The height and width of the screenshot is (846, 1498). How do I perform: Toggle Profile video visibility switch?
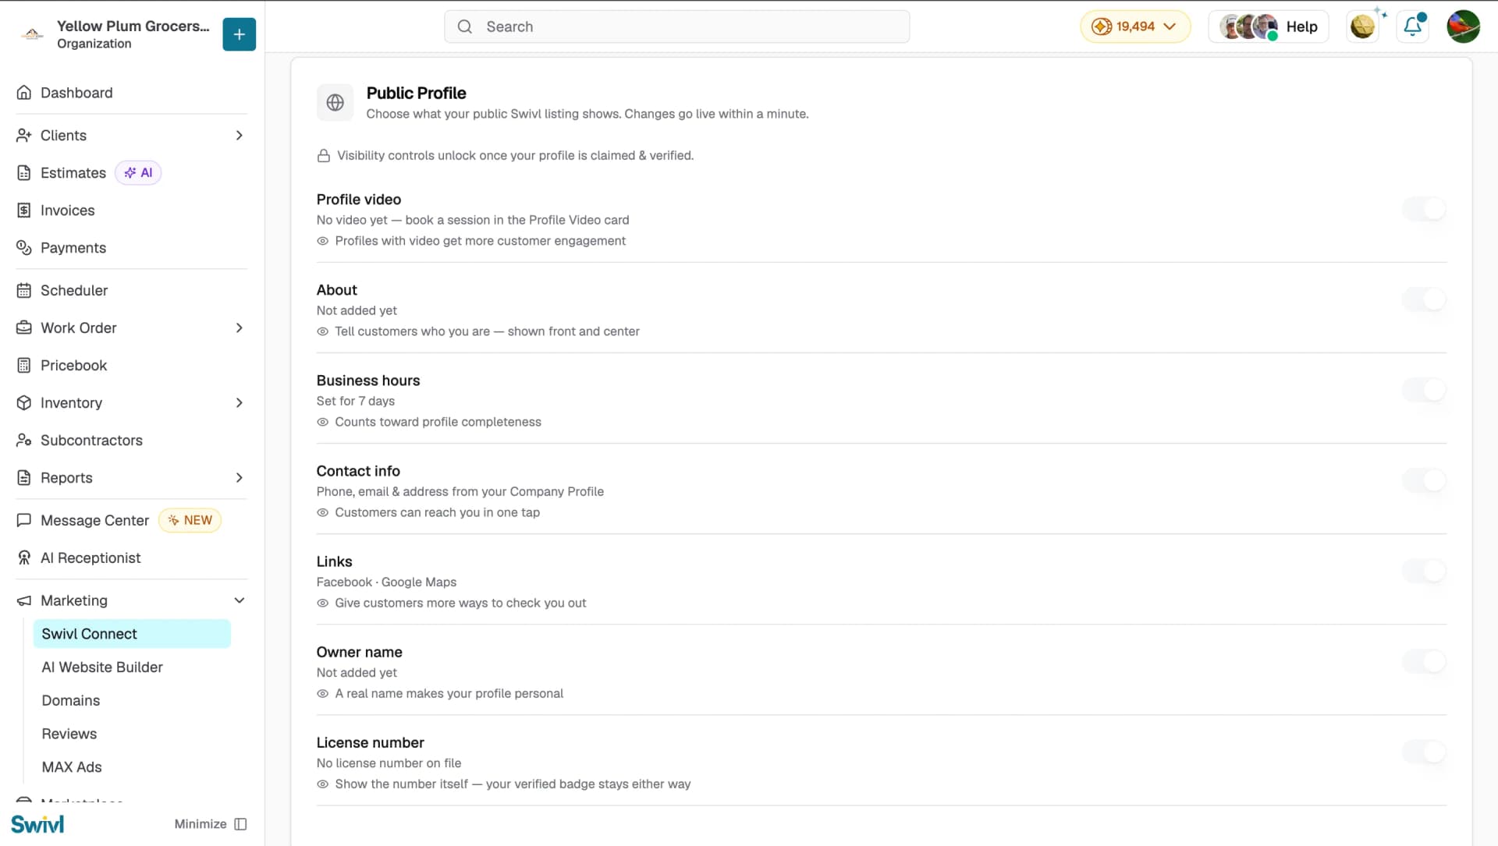[x=1424, y=209]
